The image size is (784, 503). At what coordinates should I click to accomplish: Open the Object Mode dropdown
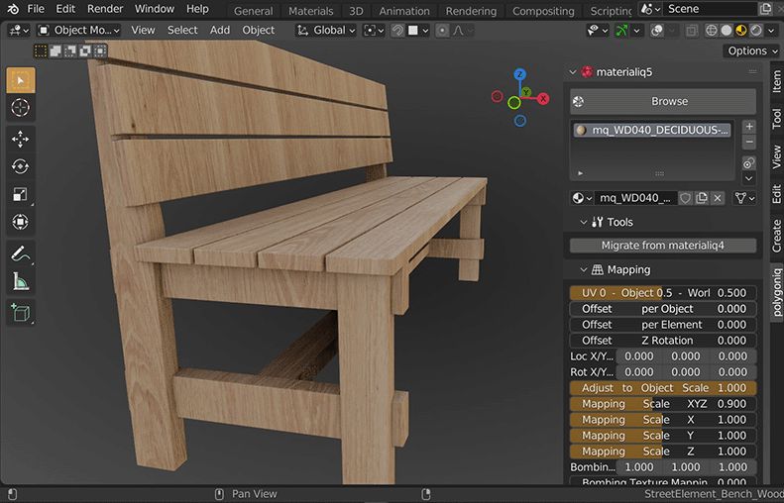(x=79, y=31)
